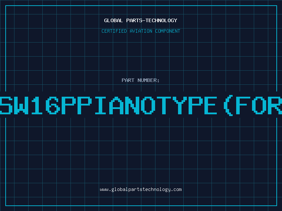
Task: Click the SW16PPIANOTYPE part number text
Action: pos(141,105)
